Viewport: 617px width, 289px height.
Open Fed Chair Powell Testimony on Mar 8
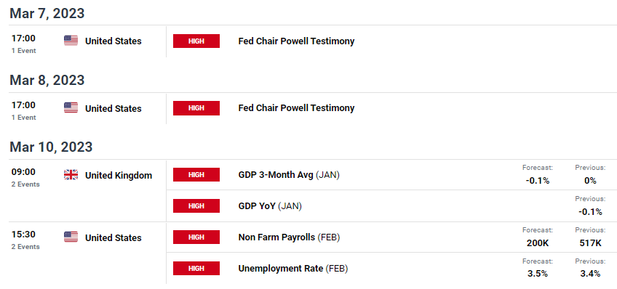point(296,108)
